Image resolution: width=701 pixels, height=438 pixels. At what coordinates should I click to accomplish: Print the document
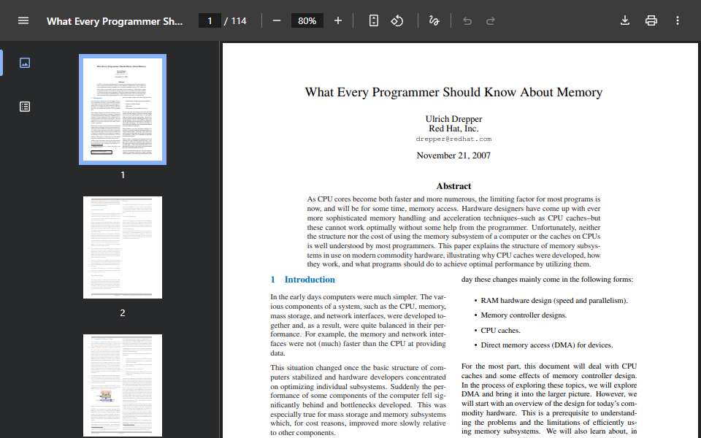click(x=651, y=20)
